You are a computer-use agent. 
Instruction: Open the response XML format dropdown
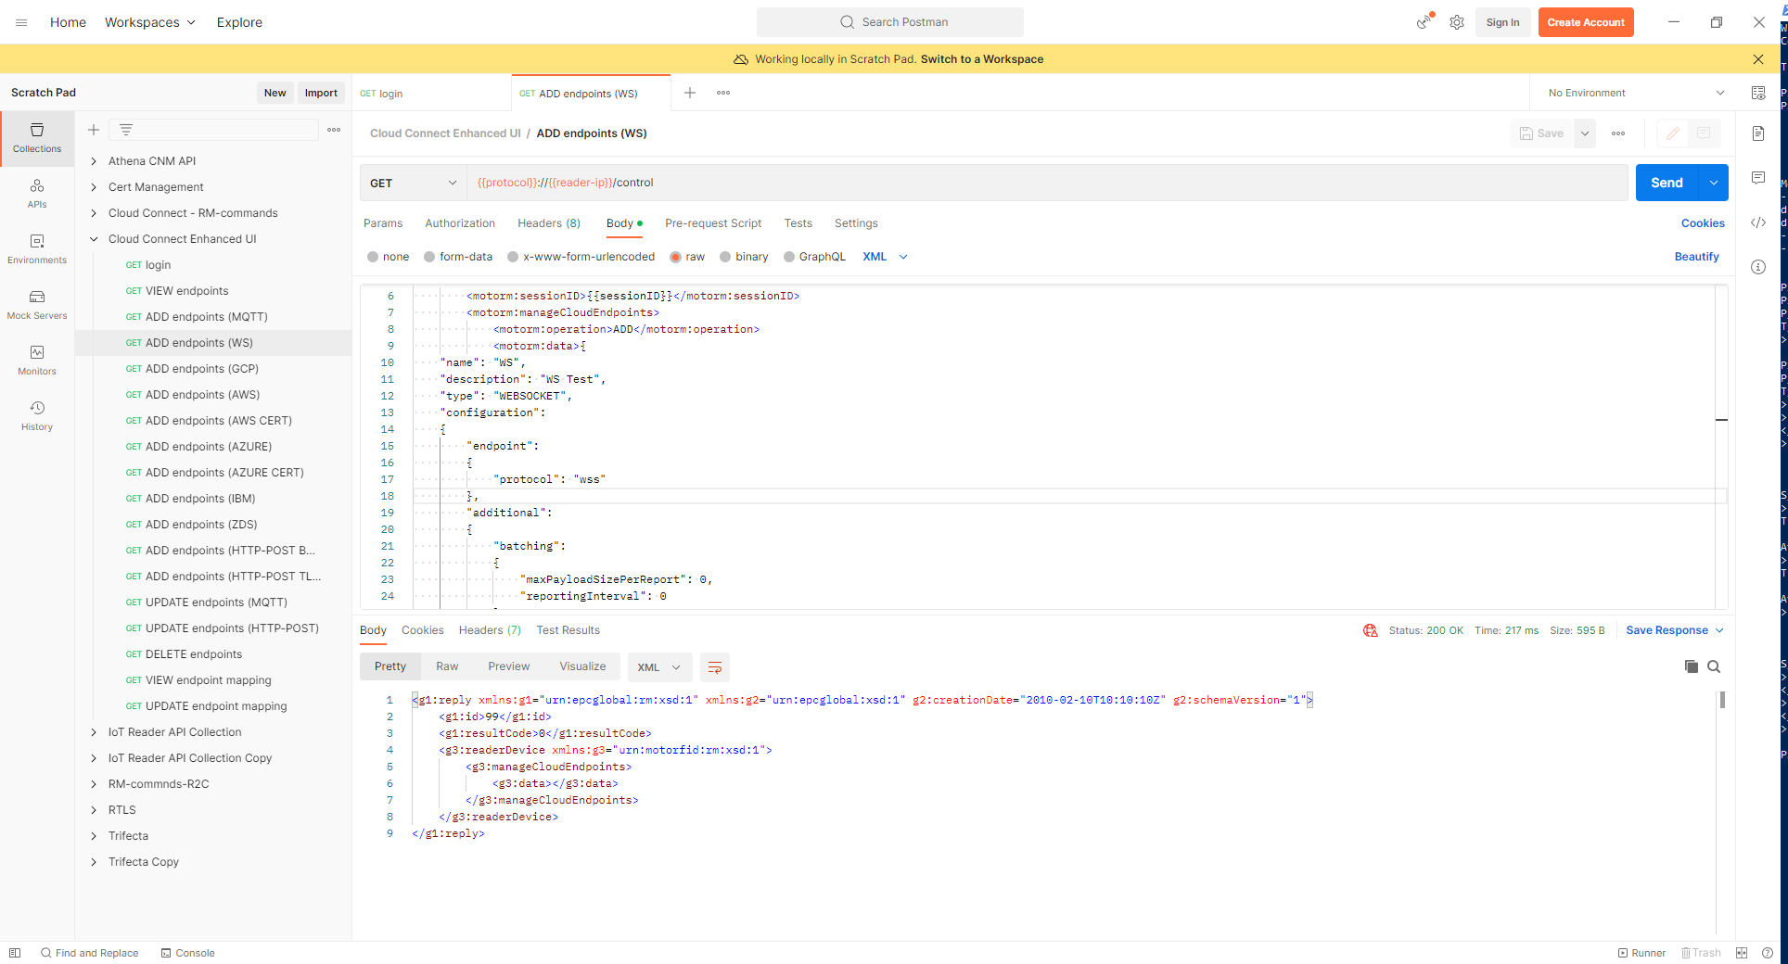[659, 667]
